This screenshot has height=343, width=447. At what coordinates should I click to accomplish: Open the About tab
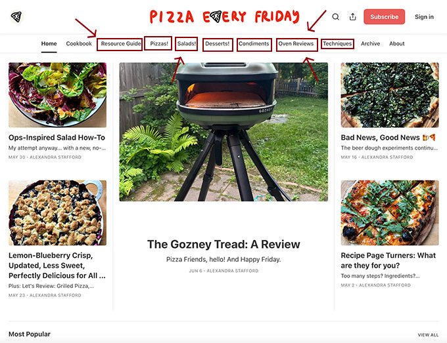coord(397,43)
